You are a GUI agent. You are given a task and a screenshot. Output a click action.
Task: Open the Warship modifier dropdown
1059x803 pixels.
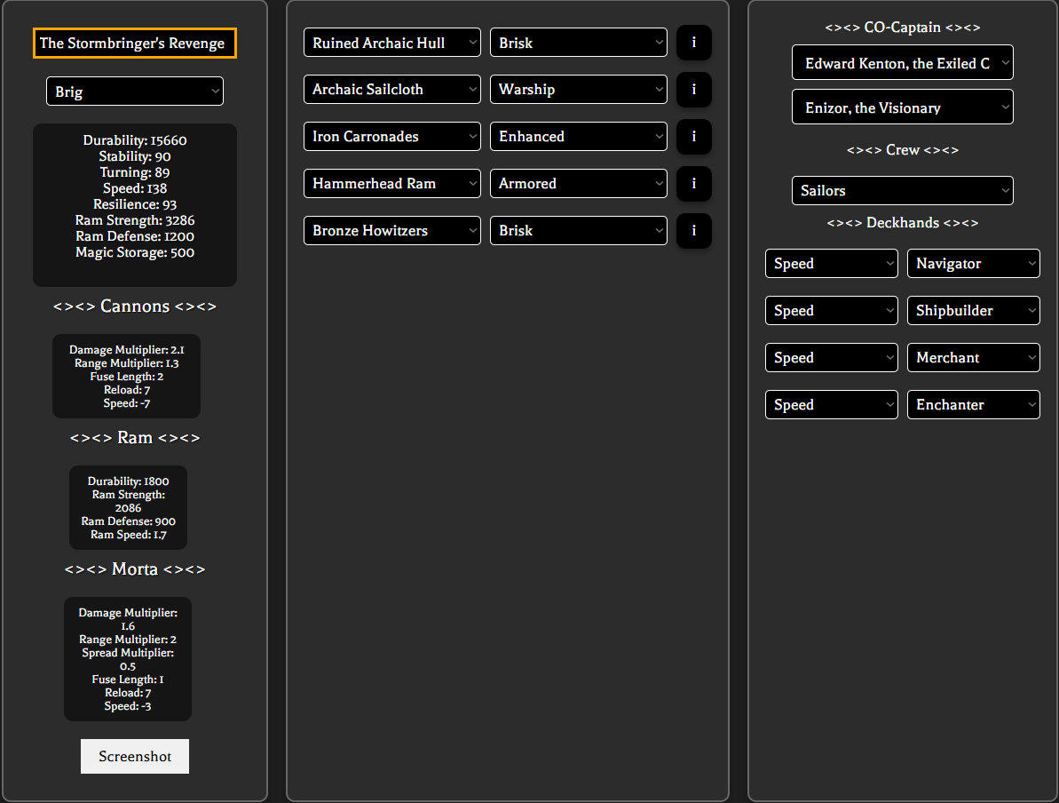(579, 89)
